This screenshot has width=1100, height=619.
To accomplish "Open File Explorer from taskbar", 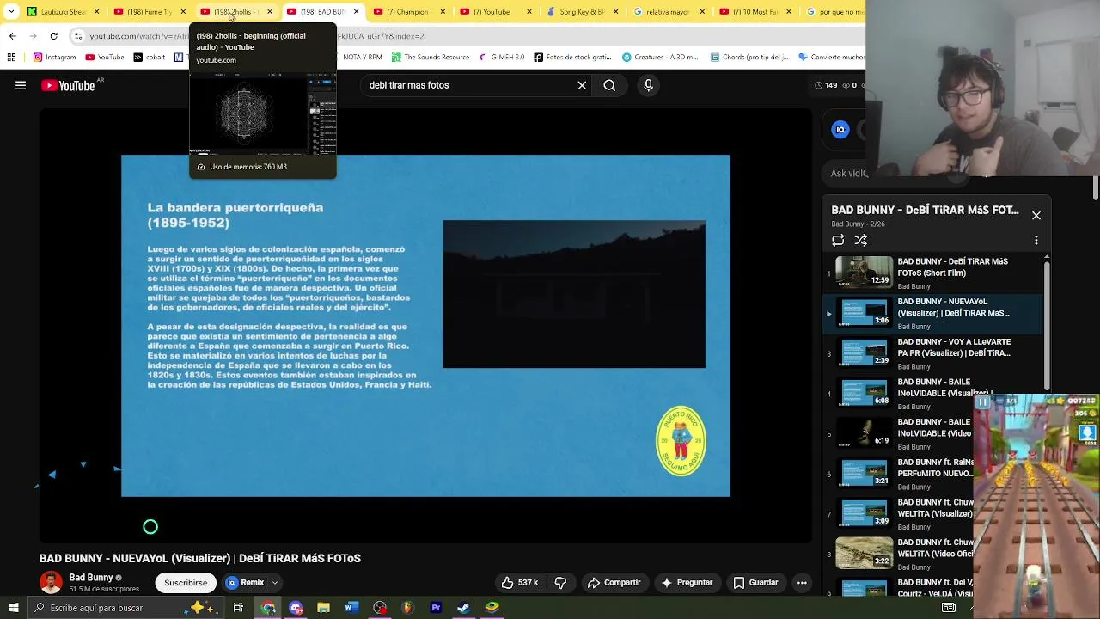I will pos(324,608).
